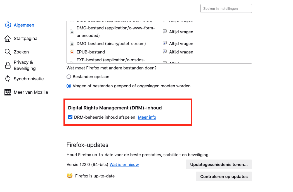The height and width of the screenshot is (192, 293).
Task: Select the Bestanden opslaan radio button
Action: [x=69, y=77]
